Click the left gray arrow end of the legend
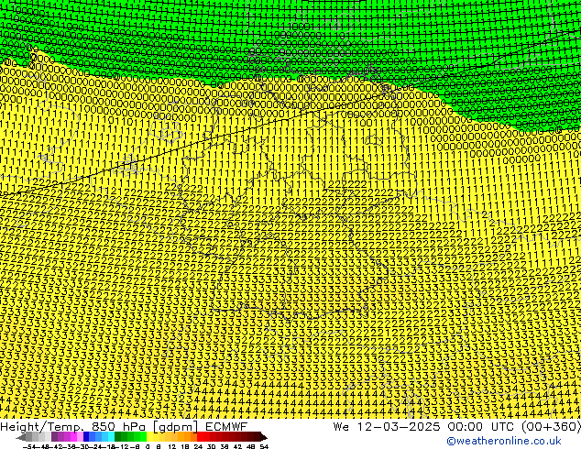Image resolution: width=581 pixels, height=449 pixels. [21, 437]
